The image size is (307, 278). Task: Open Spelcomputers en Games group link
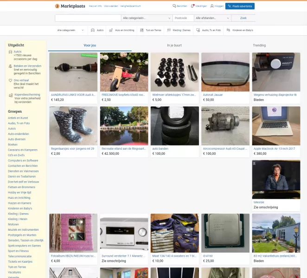click(24, 246)
